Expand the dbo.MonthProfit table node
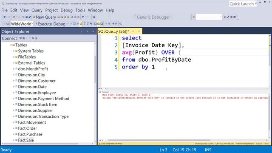The width and height of the screenshot is (272, 153). (x=14, y=69)
